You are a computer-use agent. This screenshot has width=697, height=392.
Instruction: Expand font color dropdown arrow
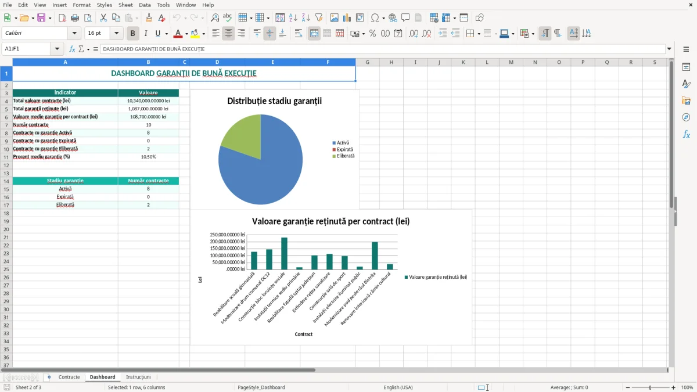click(x=186, y=34)
